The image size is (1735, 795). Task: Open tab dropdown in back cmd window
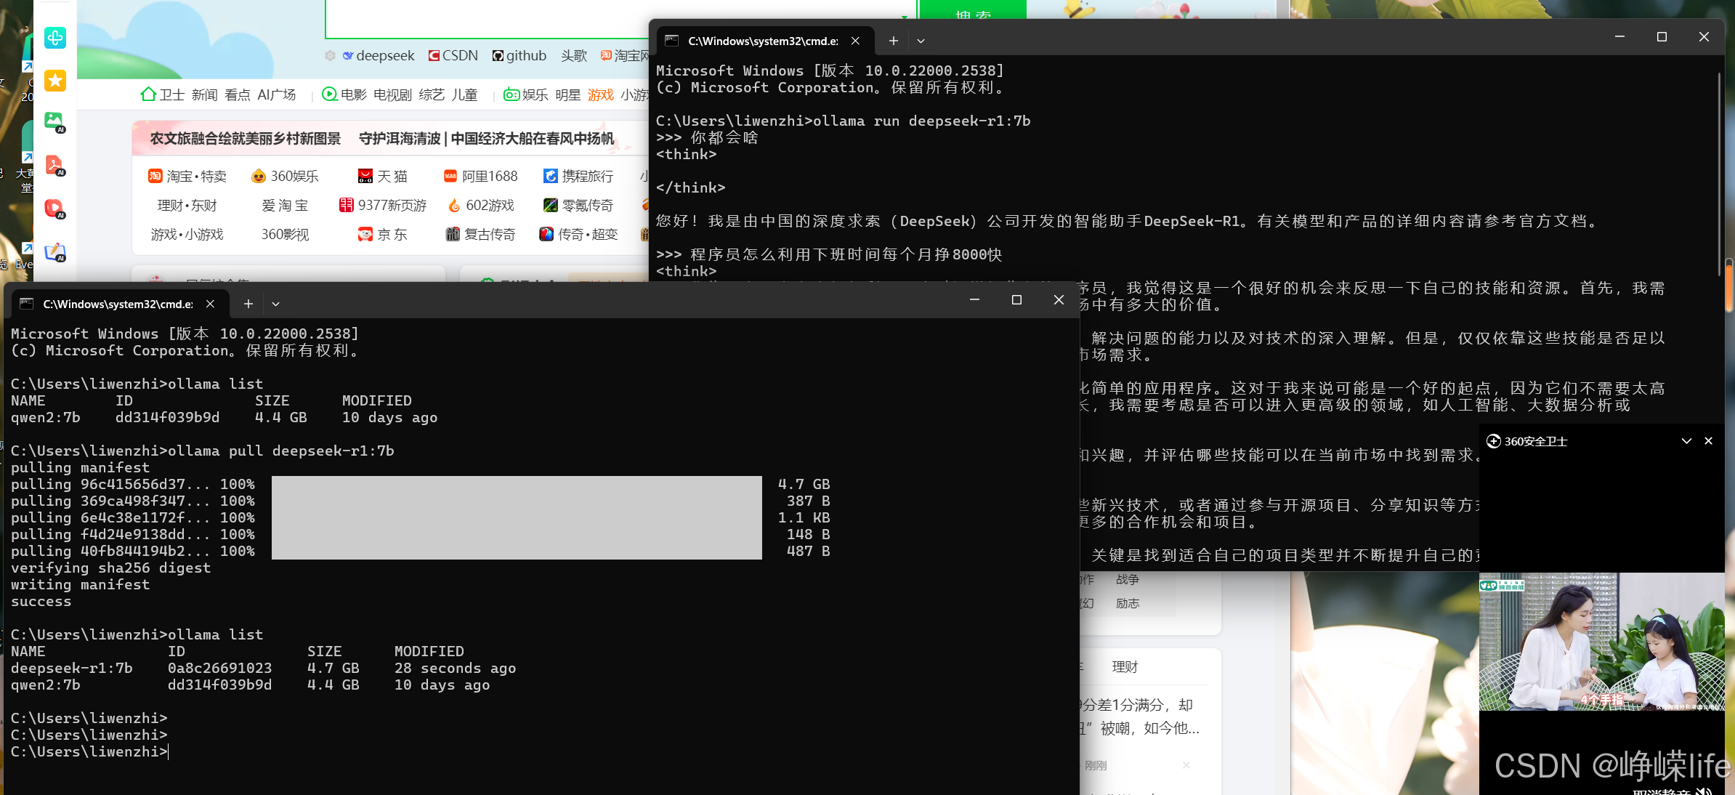tap(921, 41)
